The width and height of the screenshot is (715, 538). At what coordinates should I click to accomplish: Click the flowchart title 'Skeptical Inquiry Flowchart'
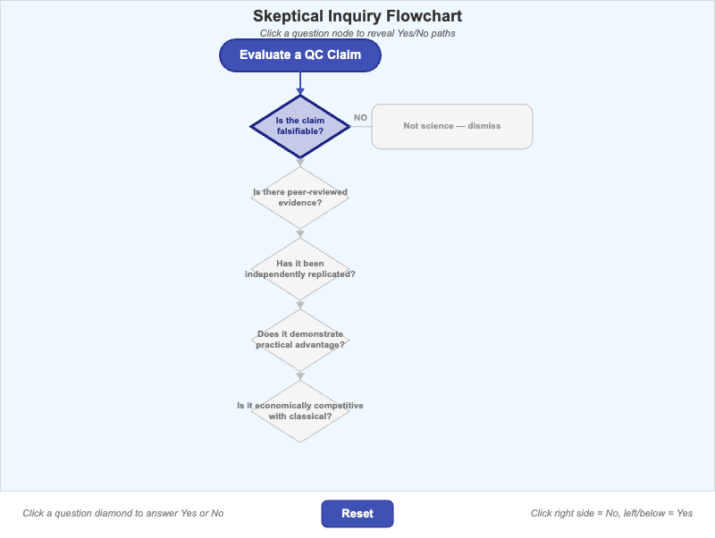coord(357,15)
